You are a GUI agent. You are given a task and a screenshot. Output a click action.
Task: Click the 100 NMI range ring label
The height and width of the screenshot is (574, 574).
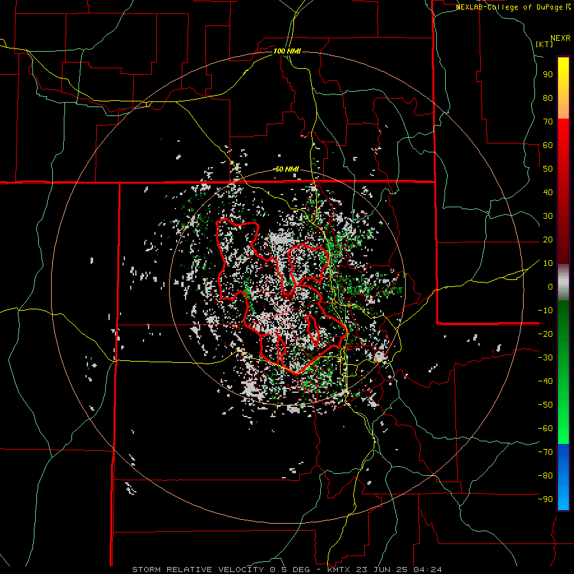(287, 51)
